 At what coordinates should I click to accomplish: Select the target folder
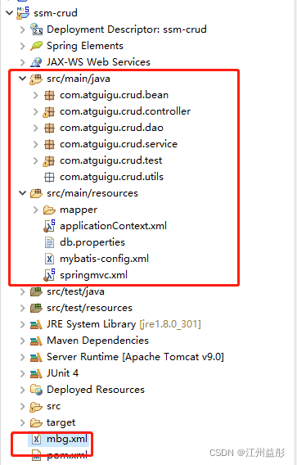click(x=61, y=422)
